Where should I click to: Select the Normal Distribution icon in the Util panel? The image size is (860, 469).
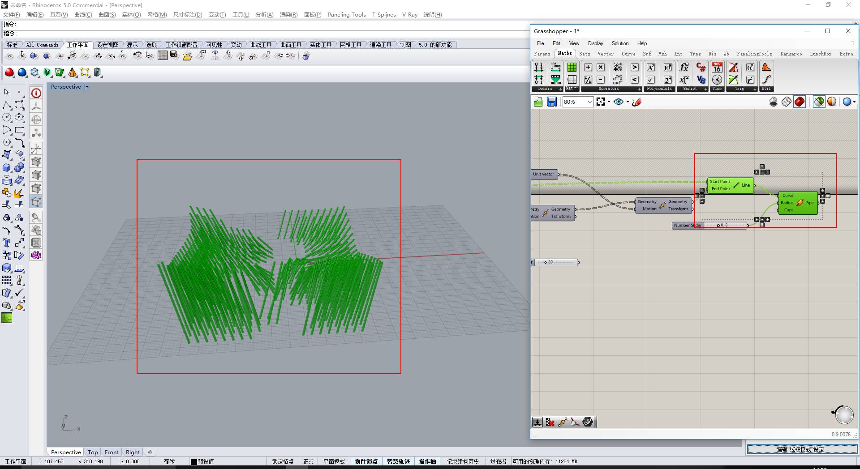click(766, 67)
